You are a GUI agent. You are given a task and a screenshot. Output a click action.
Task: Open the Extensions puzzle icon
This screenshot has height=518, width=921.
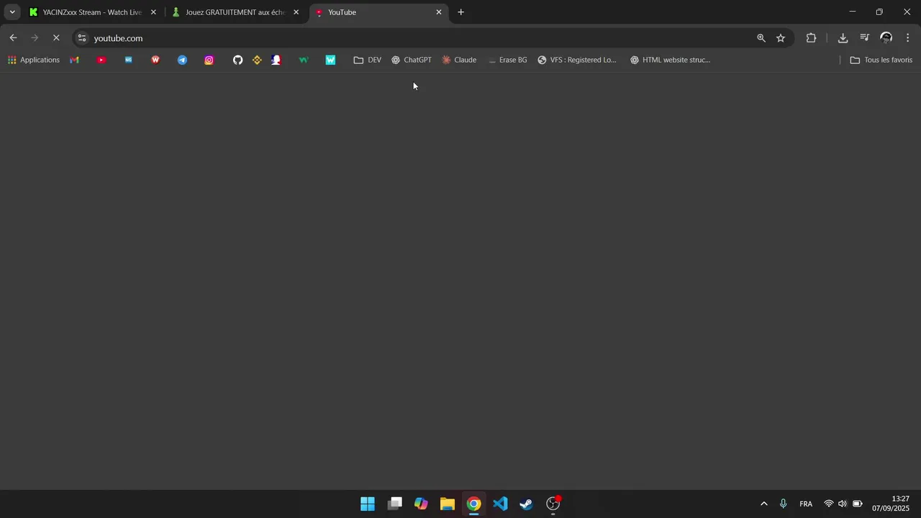[x=811, y=38]
